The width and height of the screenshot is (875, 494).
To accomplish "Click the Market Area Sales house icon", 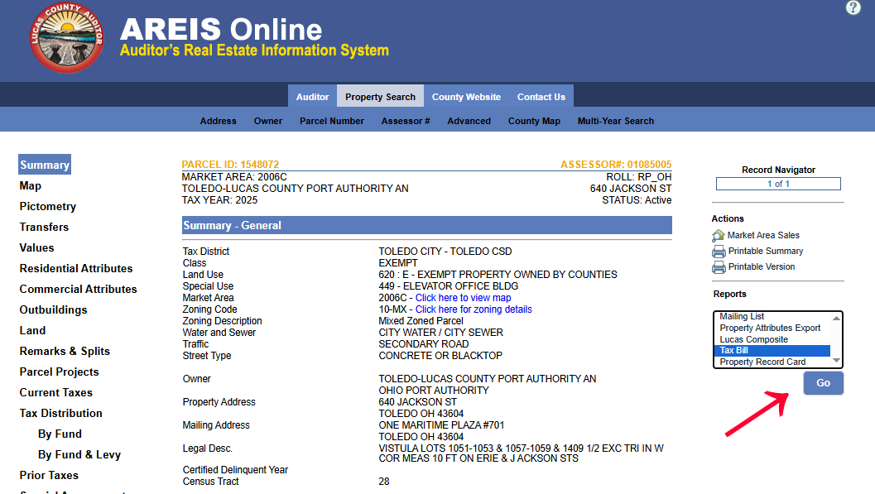I will (x=719, y=236).
